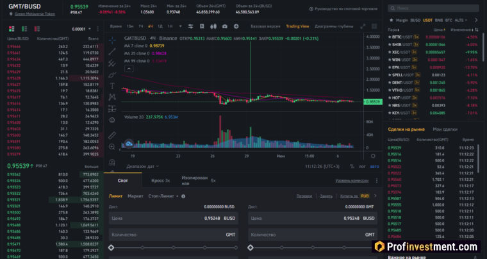The width and height of the screenshot is (487, 259).
Task: Open chart settings gear icon
Action: coord(373,156)
